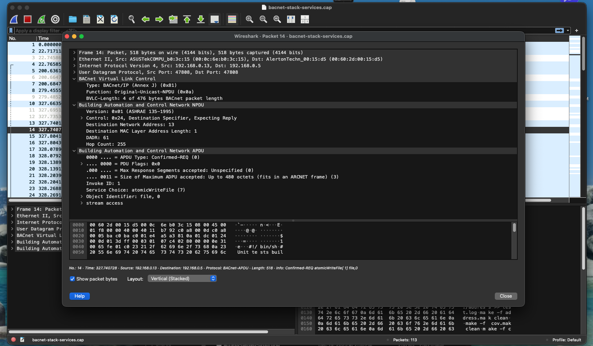Restart the current capture

click(x=41, y=19)
